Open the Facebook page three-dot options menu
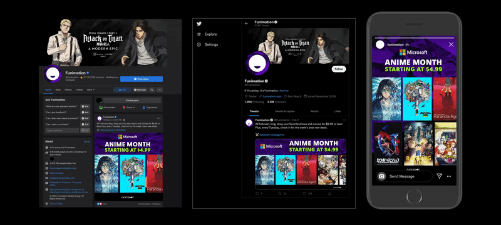The height and width of the screenshot is (225, 501). point(160,90)
